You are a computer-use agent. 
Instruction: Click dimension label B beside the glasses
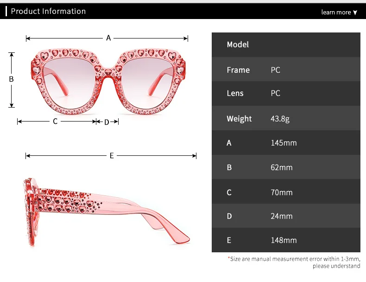pyautogui.click(x=11, y=79)
